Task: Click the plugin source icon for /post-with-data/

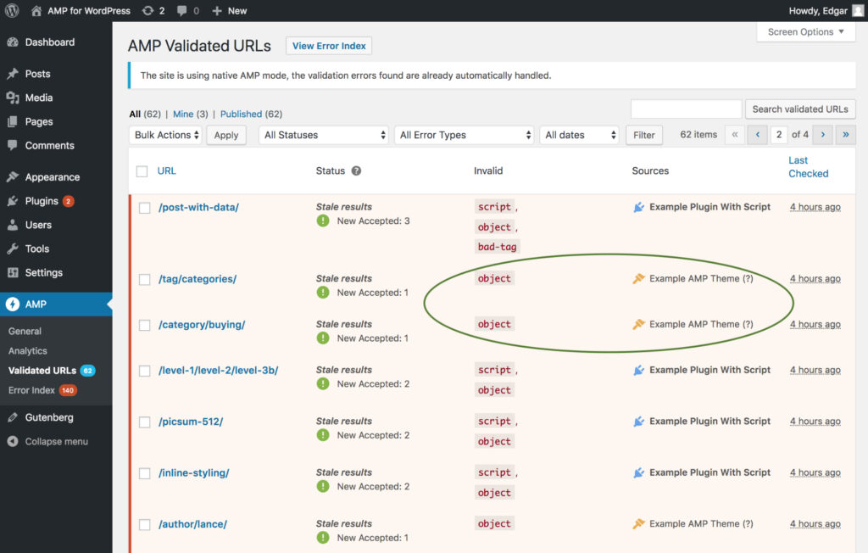Action: [x=639, y=207]
